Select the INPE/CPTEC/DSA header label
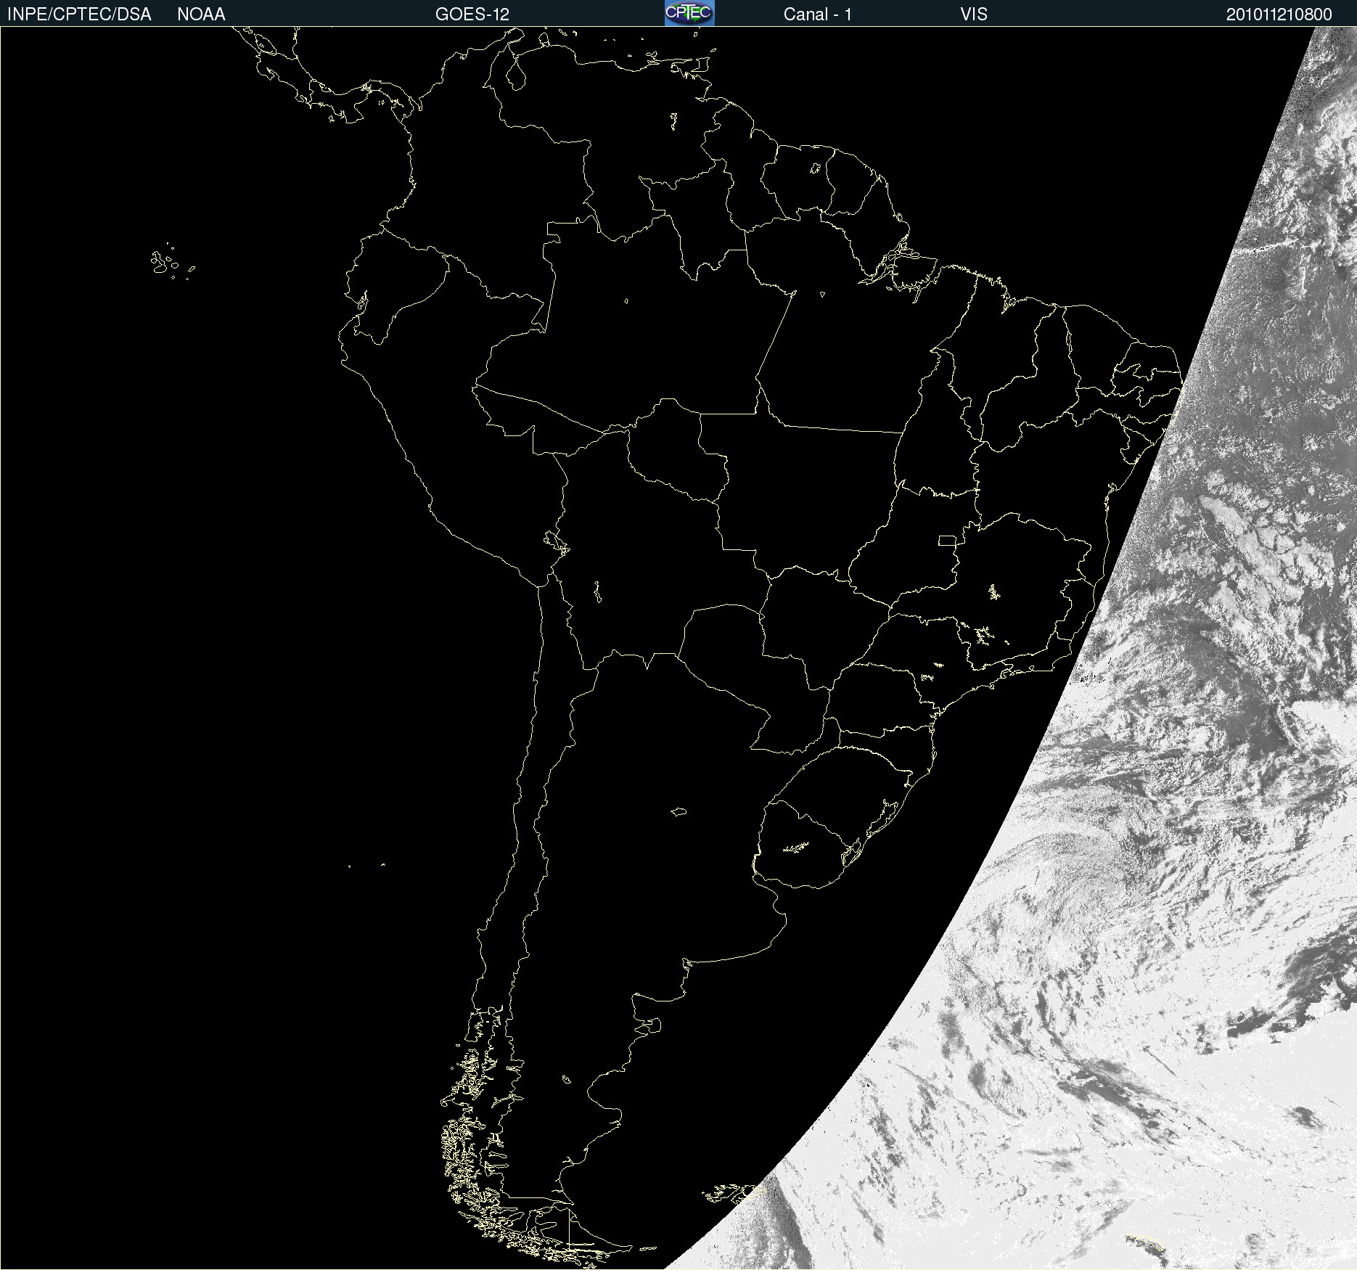The height and width of the screenshot is (1270, 1357). pos(79,15)
